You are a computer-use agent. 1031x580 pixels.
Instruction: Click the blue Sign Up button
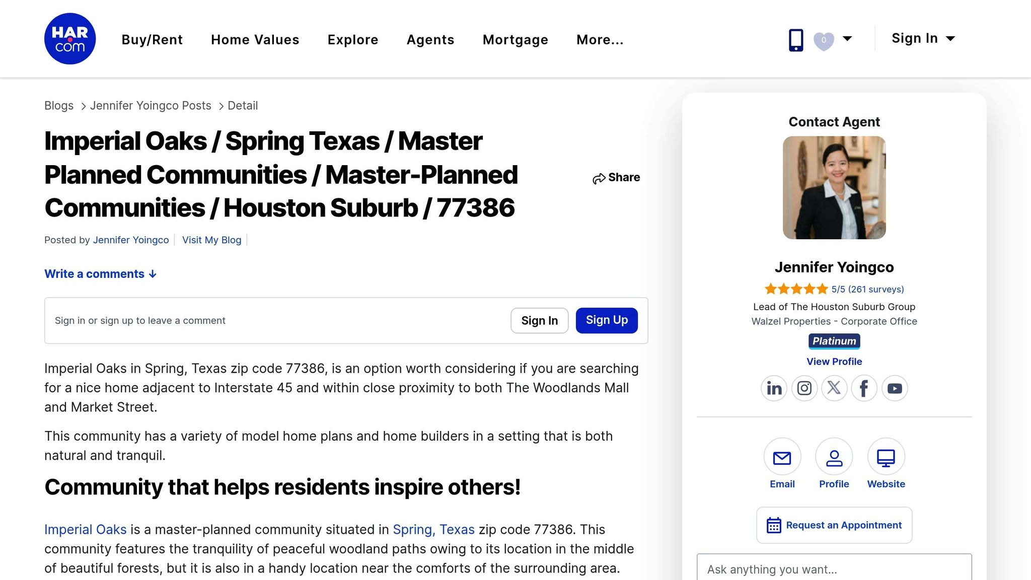606,320
